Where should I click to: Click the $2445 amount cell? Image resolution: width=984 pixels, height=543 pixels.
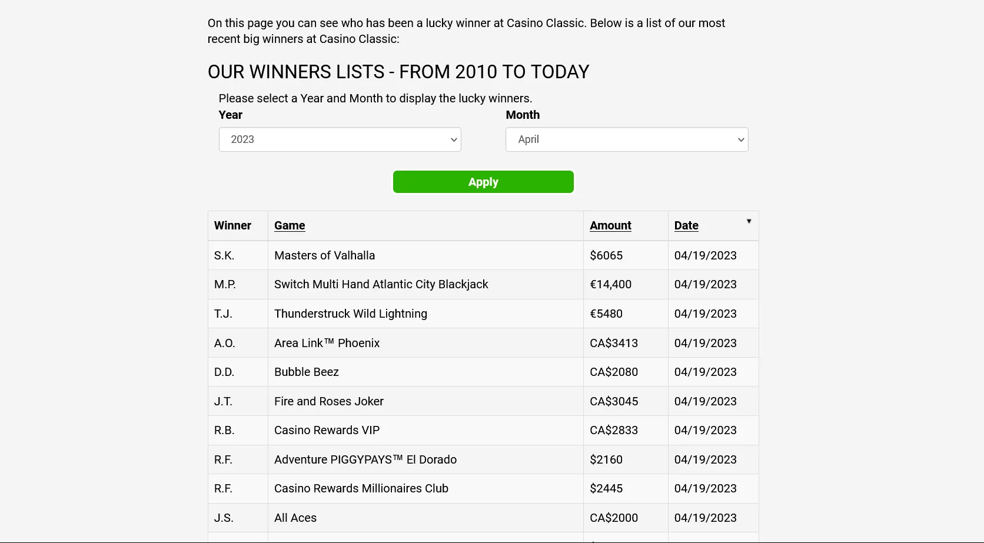(x=626, y=488)
